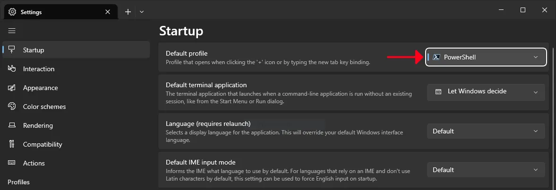Select the Rendering monitor icon
Viewport: 556px width, 190px height.
click(12, 125)
